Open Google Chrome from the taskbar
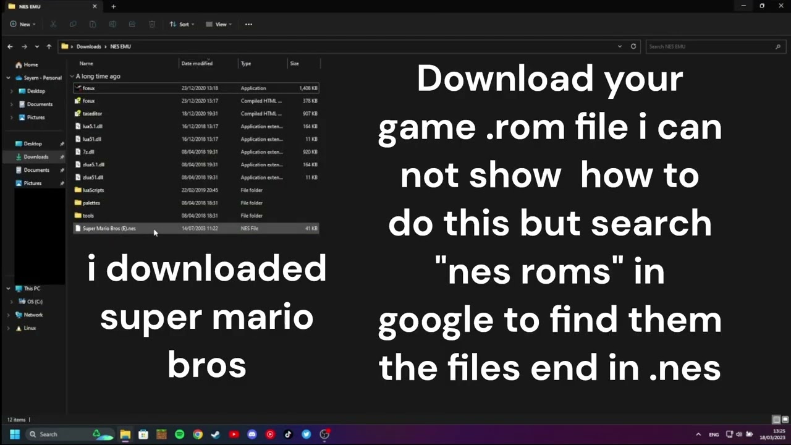 [x=198, y=434]
